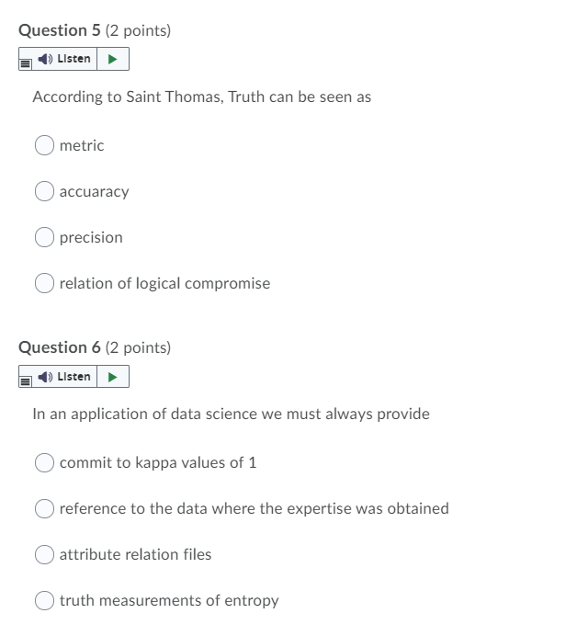Play audio for Question 5

coord(112,60)
